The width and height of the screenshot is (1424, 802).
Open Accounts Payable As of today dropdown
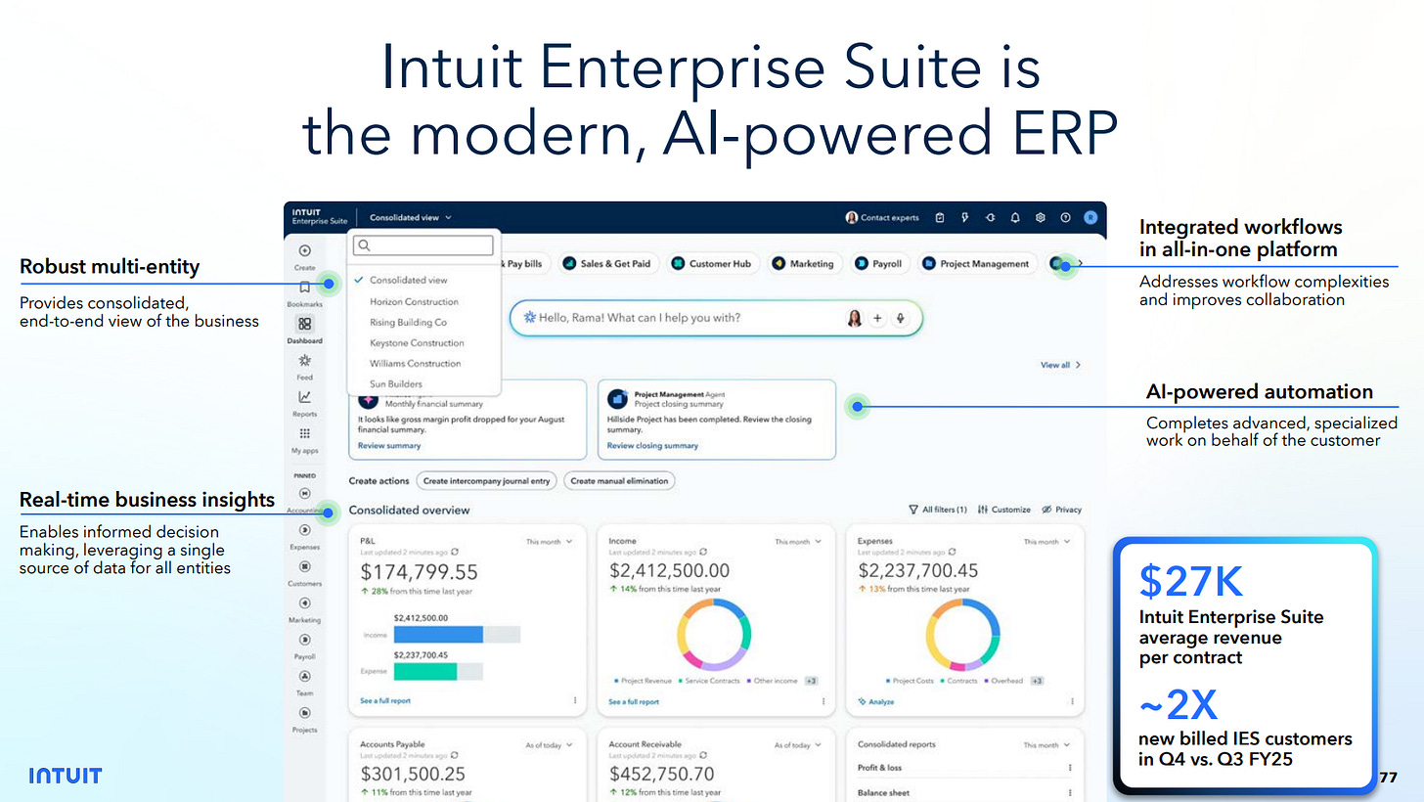tap(549, 745)
